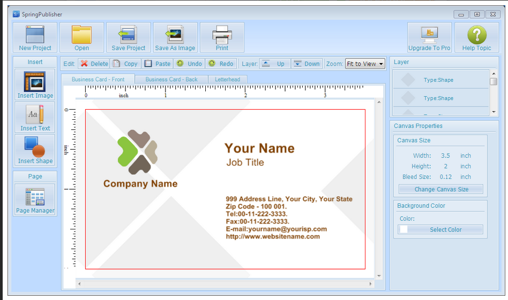The width and height of the screenshot is (508, 300).
Task: Select the 'Company Name' text
Action: click(x=140, y=183)
